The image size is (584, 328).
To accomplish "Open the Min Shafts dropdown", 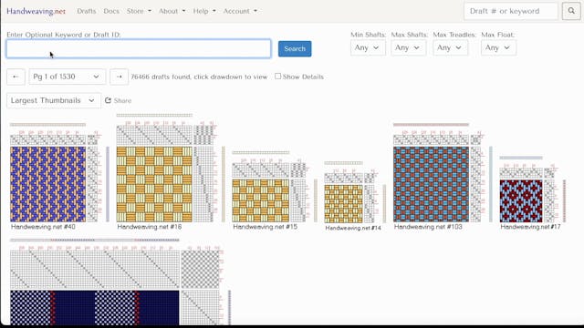I will click(x=368, y=48).
